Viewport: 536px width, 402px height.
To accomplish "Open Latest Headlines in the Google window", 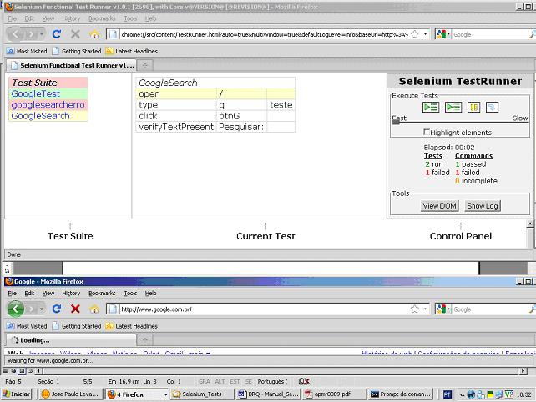I will coord(132,326).
